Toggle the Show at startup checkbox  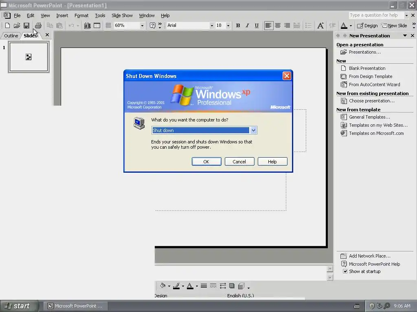tap(345, 271)
